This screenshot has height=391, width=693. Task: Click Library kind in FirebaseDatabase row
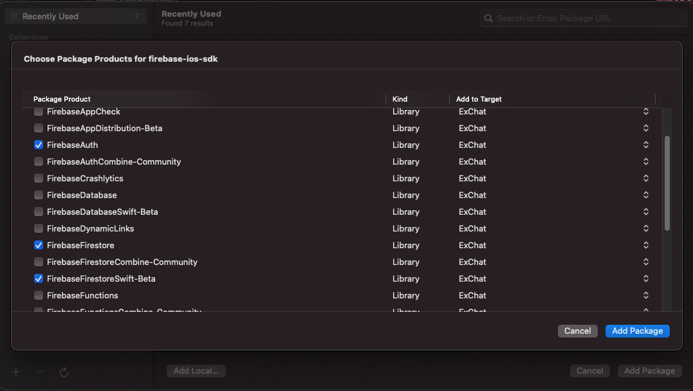[x=406, y=195]
